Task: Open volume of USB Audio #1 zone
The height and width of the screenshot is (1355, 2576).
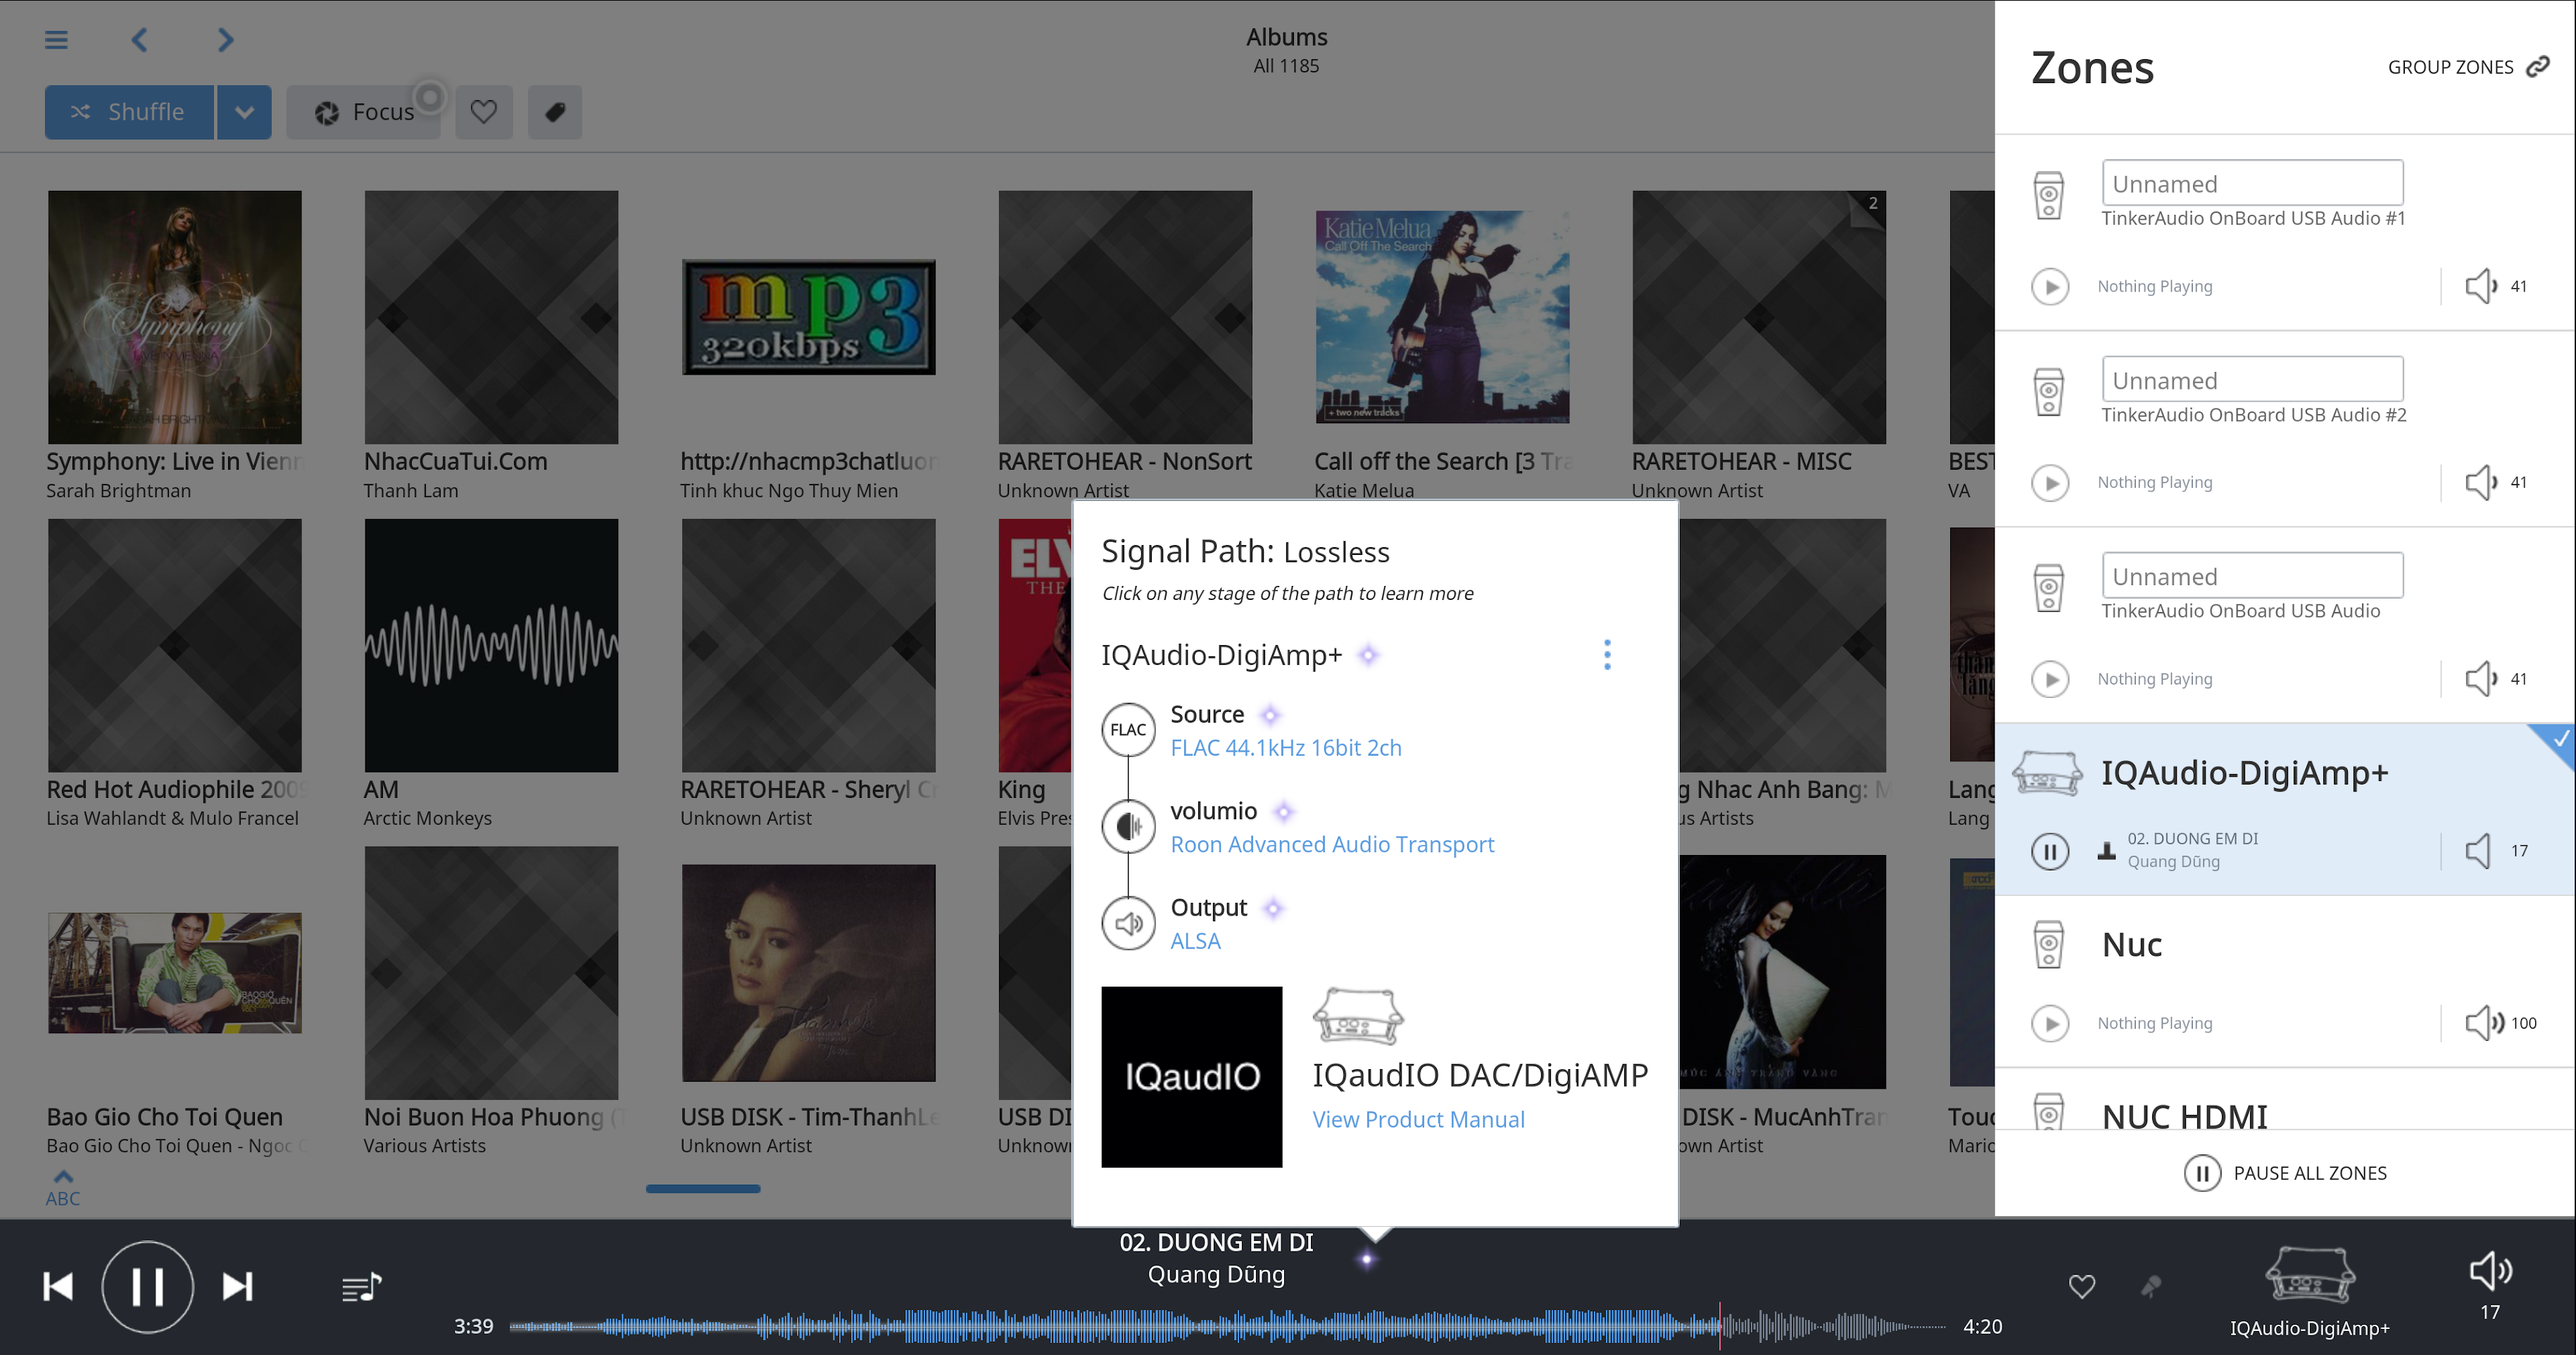Action: click(2495, 286)
